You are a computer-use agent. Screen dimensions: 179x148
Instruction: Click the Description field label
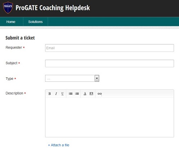(x=14, y=93)
